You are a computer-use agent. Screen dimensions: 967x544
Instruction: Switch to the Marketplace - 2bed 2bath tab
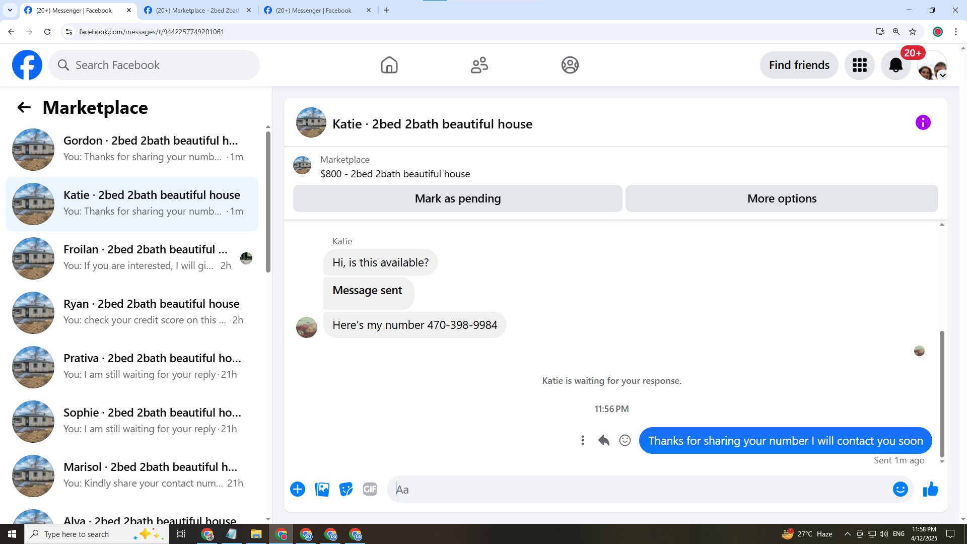click(197, 11)
